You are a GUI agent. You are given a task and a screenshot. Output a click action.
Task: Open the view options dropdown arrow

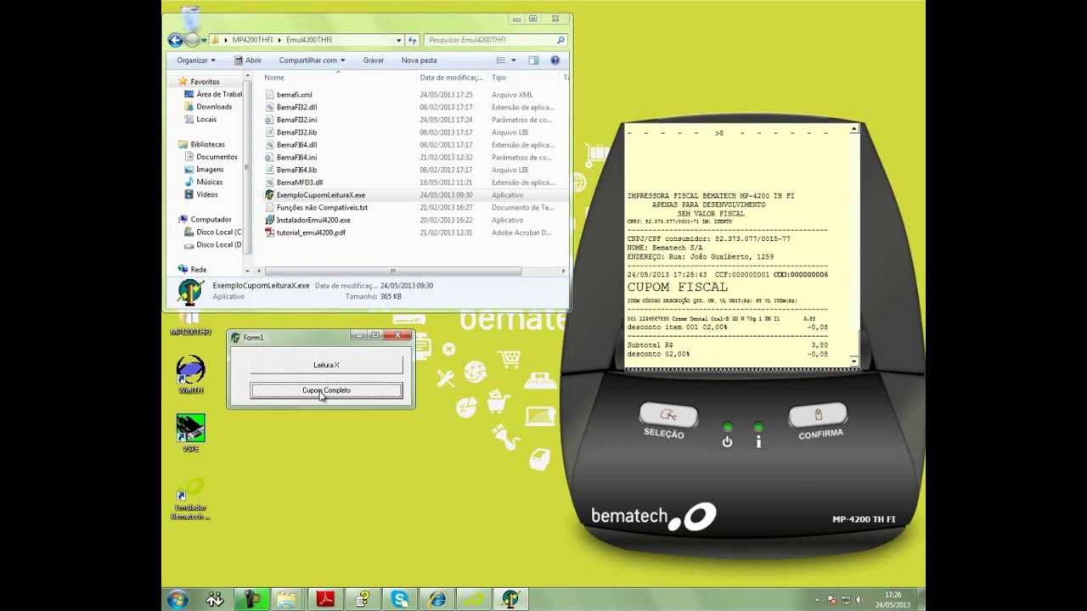tap(513, 60)
